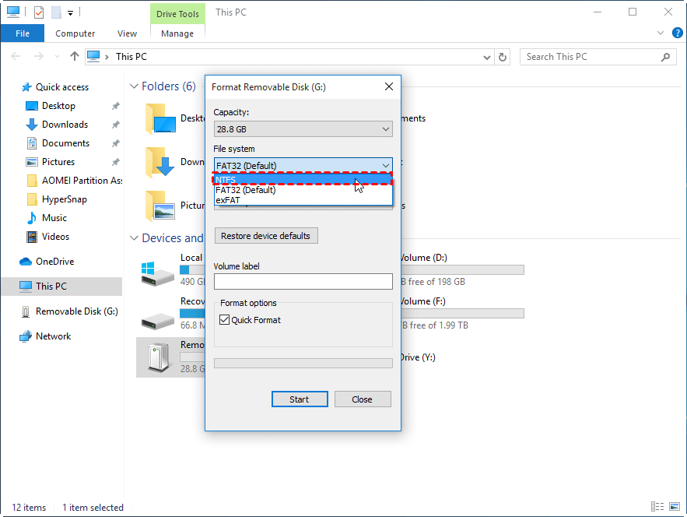Collapse the Folders (6) section
The height and width of the screenshot is (517, 687).
134,86
